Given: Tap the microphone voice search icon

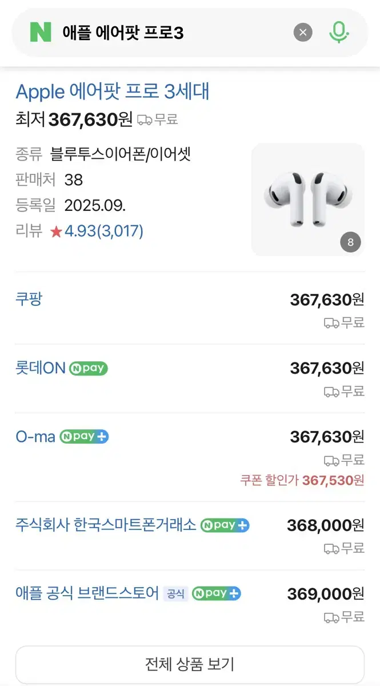Looking at the screenshot, I should (x=339, y=33).
